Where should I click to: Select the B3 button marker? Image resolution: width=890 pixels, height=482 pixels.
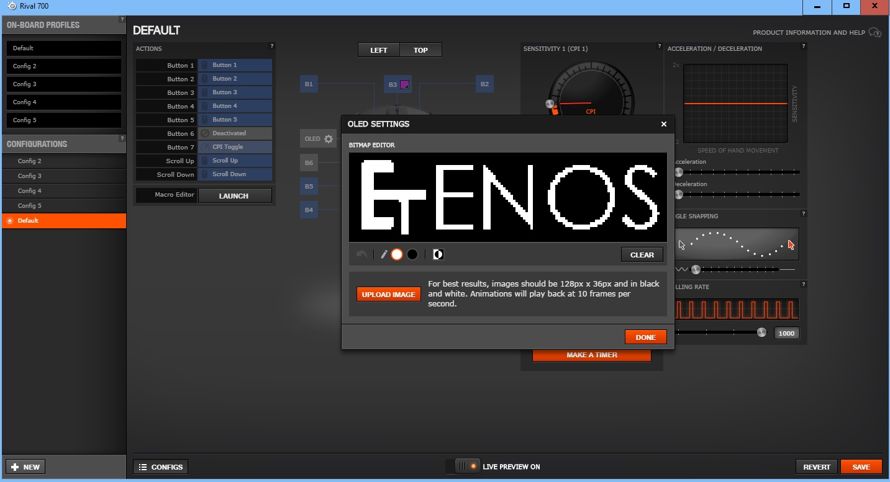398,84
